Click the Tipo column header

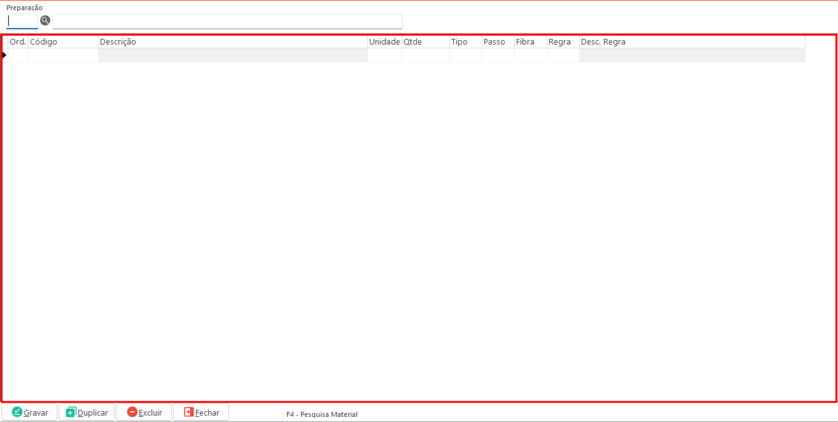pos(465,42)
